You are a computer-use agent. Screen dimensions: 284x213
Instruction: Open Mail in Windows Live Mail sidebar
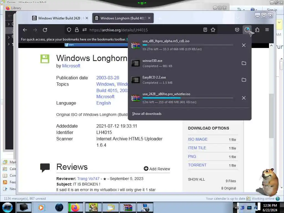click(9, 162)
